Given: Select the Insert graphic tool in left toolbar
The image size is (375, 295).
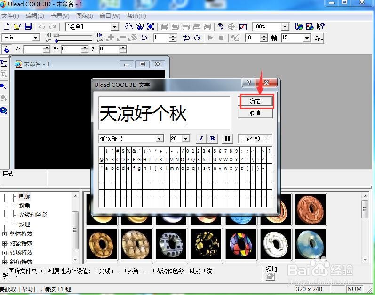Looking at the screenshot, I should coord(4,86).
